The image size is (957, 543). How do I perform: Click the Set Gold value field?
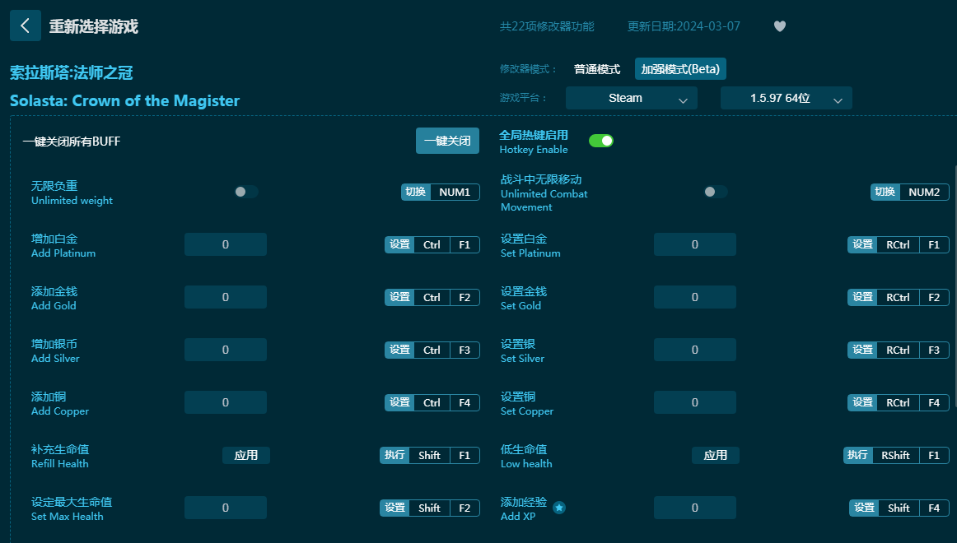(694, 297)
